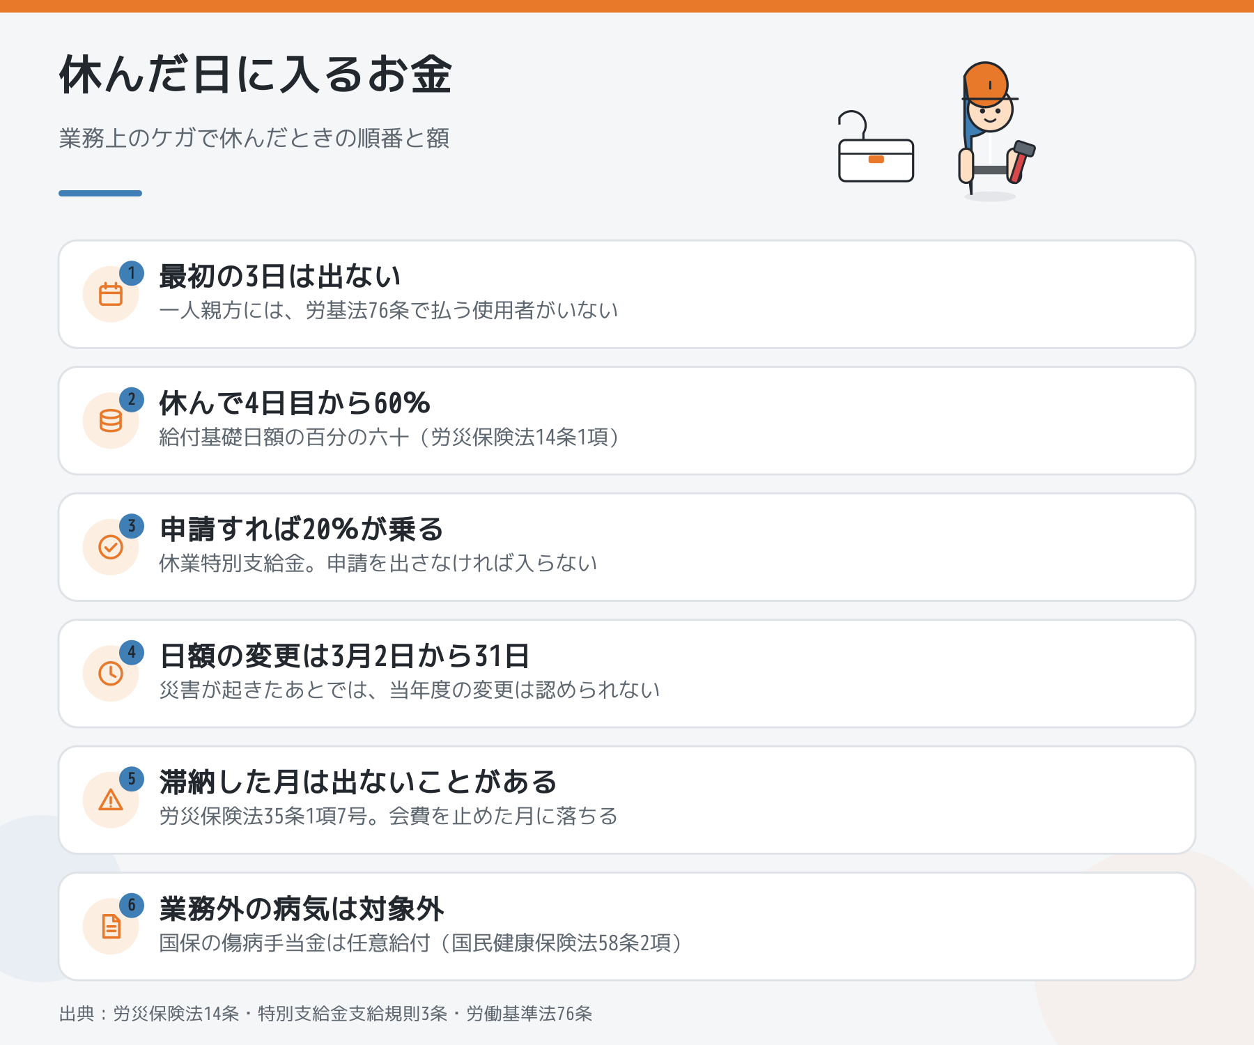Click the calendar icon in card 1
The height and width of the screenshot is (1045, 1254).
click(111, 294)
